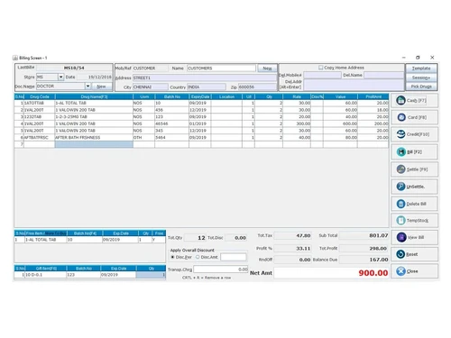Click the Template button
Image resolution: width=451 pixels, height=338 pixels.
[421, 69]
